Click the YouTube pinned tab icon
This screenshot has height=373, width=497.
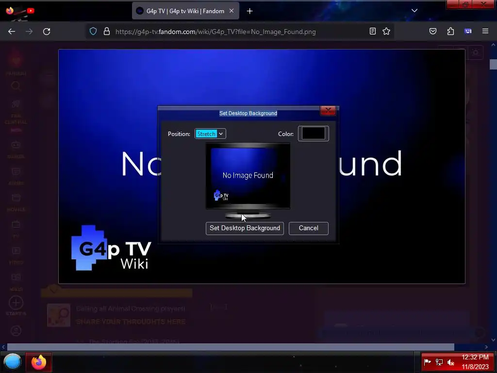tap(31, 11)
